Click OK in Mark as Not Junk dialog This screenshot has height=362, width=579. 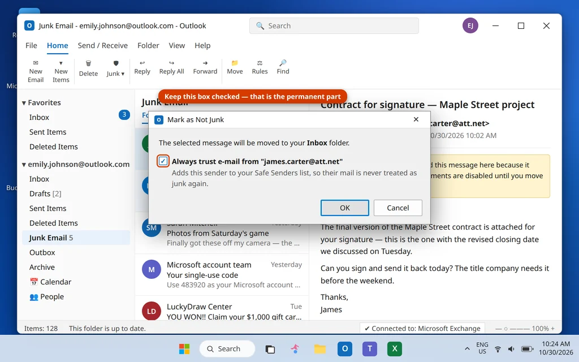pos(344,208)
